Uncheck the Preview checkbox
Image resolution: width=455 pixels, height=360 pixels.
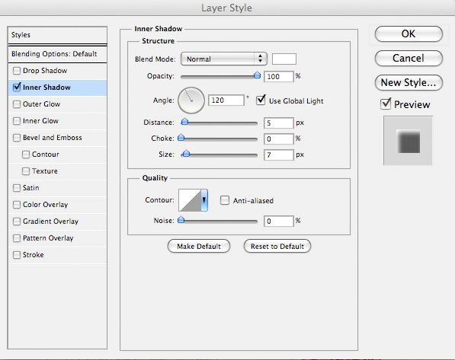386,104
